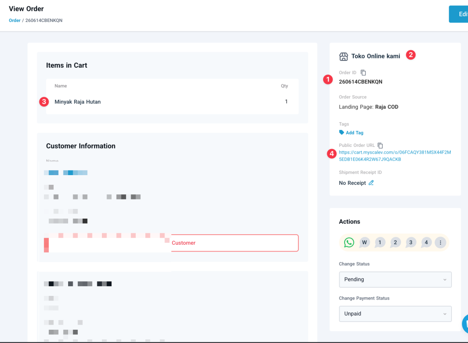Click the Add Tag link
The width and height of the screenshot is (468, 343).
(x=355, y=133)
